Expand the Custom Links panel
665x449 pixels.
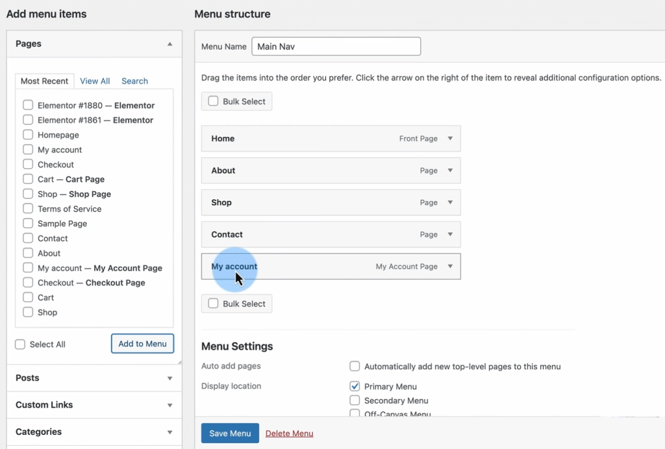(169, 406)
